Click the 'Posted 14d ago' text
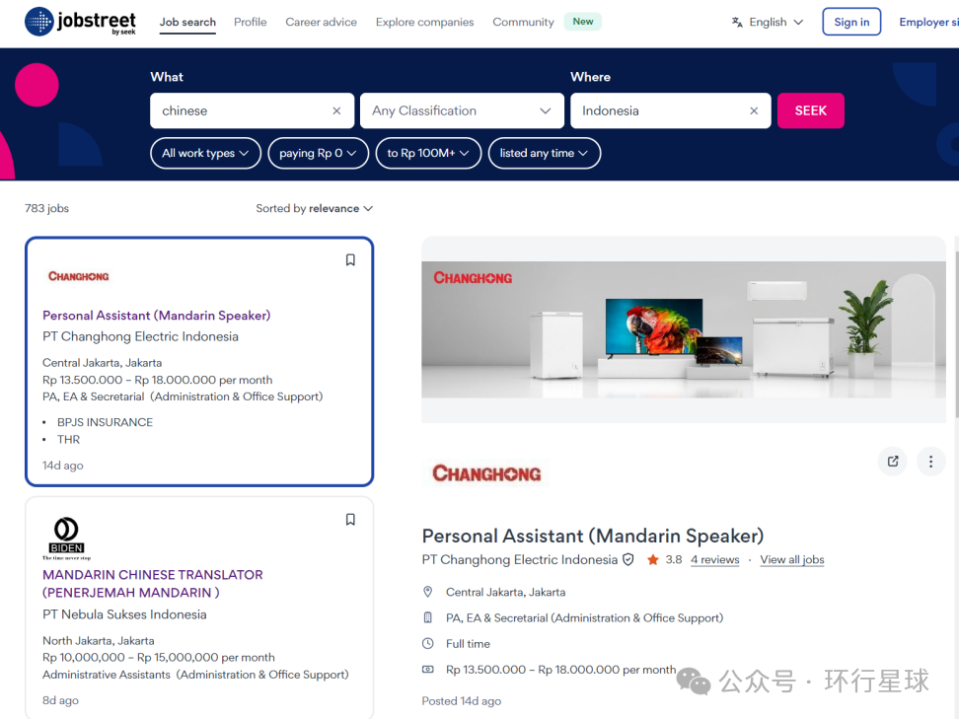Screen dimensions: 959x719 [x=461, y=700]
